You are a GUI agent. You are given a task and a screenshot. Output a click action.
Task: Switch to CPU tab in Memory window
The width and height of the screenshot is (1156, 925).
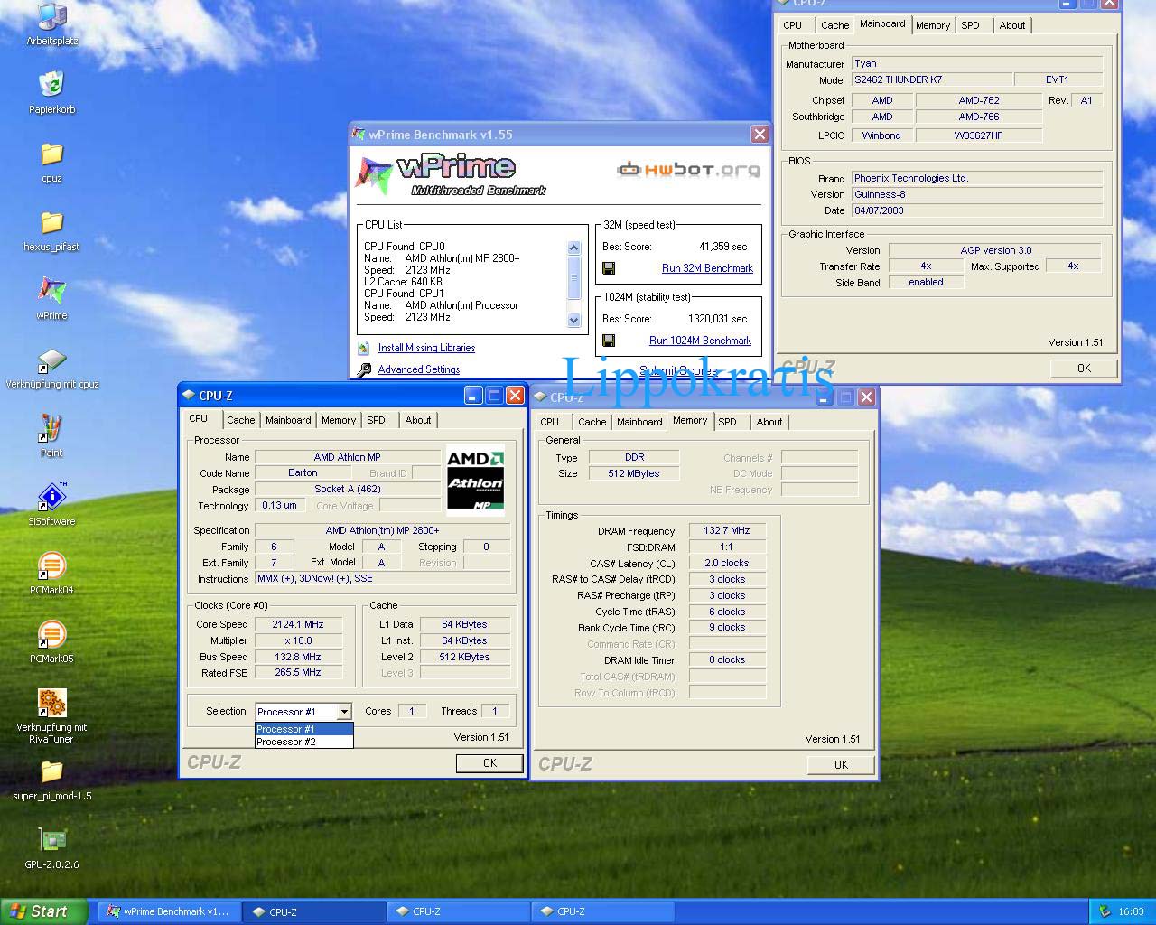[549, 422]
